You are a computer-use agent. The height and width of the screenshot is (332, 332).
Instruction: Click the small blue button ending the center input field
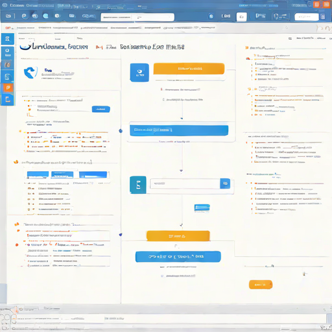pos(225,184)
